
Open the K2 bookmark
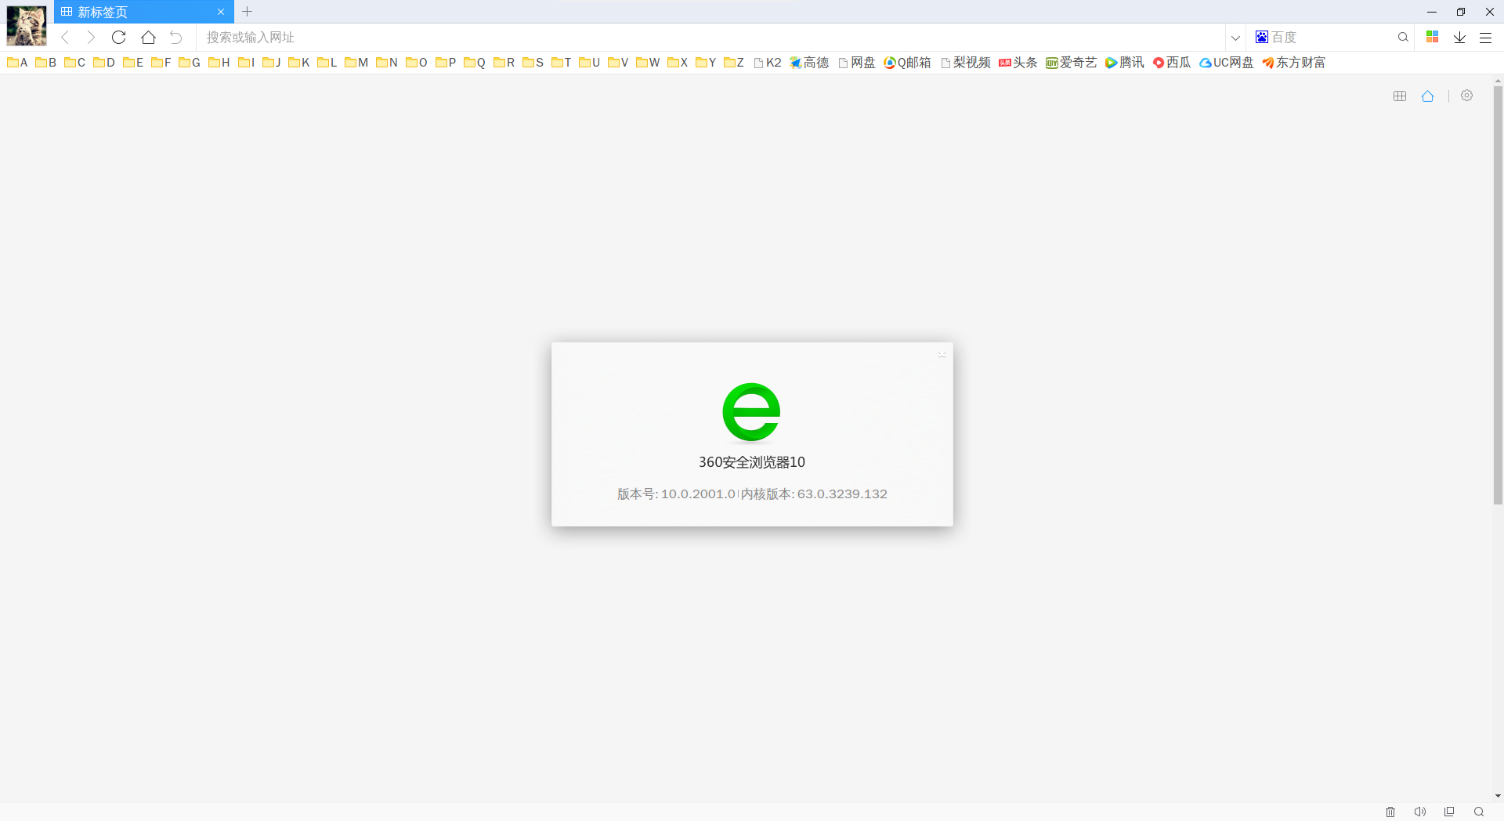tap(768, 62)
